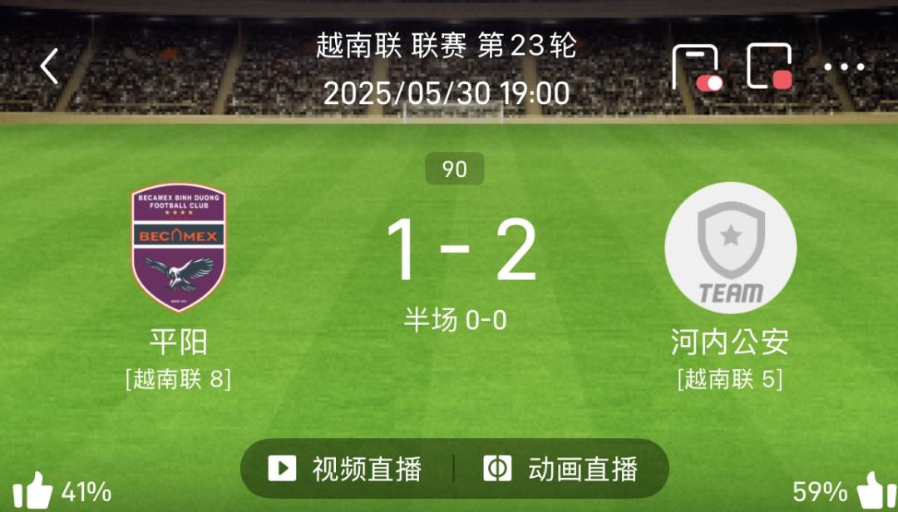Image resolution: width=898 pixels, height=512 pixels.
Task: Click the play icon beside 视频直播
Action: (x=282, y=469)
